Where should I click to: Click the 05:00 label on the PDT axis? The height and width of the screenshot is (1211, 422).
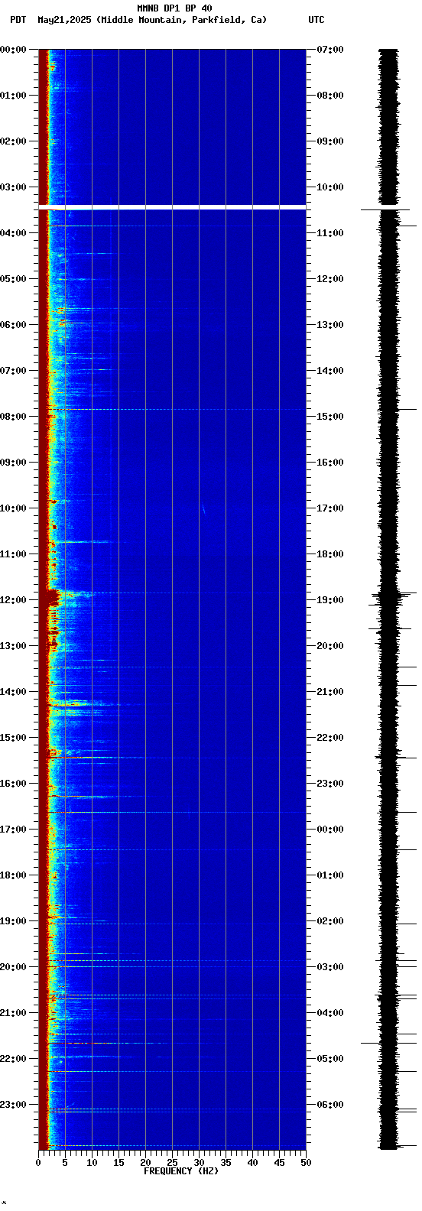point(13,279)
